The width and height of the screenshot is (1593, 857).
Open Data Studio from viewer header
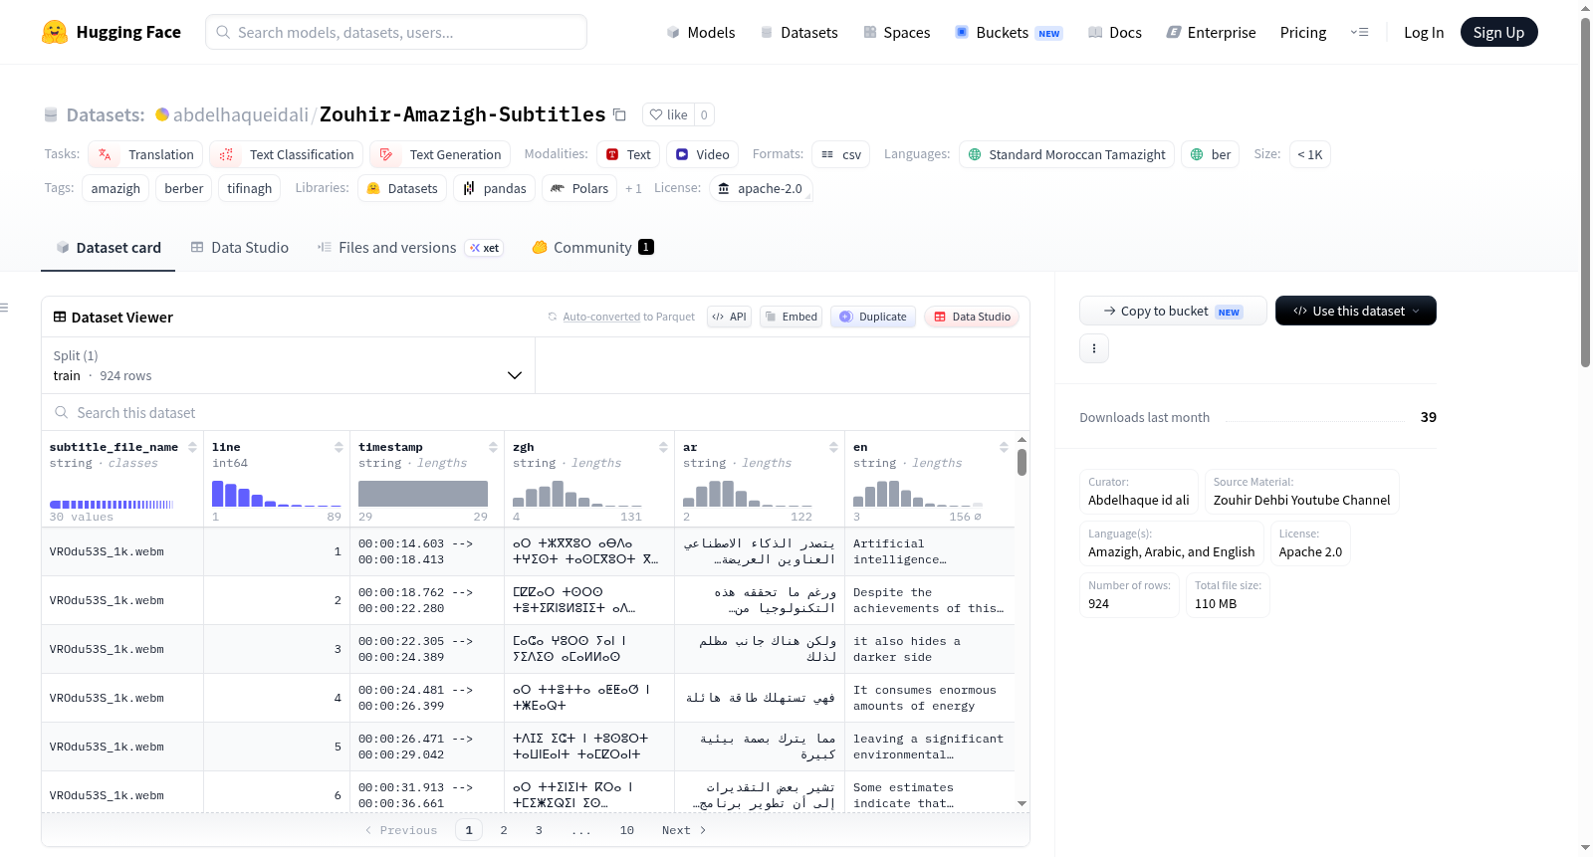972,317
